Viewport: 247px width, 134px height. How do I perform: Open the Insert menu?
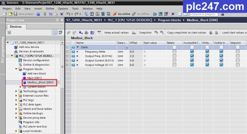38,9
